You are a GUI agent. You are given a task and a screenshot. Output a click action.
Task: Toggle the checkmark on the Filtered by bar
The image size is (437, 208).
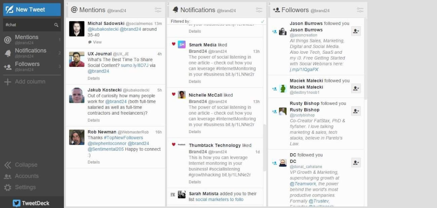pos(263,20)
